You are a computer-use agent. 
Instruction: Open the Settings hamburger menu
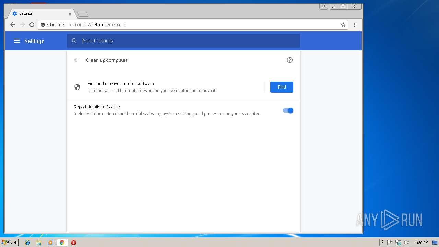(x=17, y=41)
